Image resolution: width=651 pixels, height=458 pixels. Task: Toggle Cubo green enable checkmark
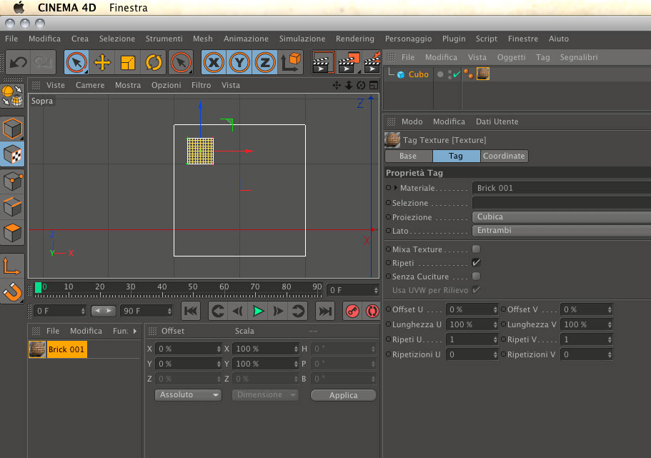457,74
